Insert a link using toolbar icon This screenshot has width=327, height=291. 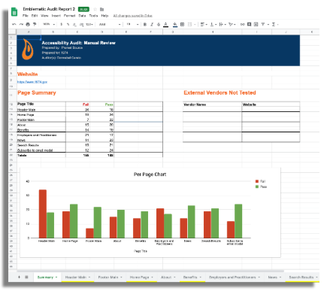click(242, 24)
